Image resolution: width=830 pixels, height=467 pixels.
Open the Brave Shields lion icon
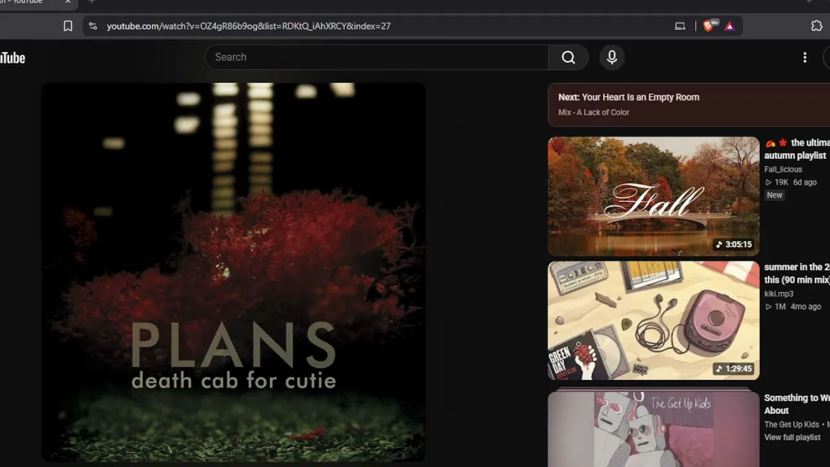click(709, 26)
